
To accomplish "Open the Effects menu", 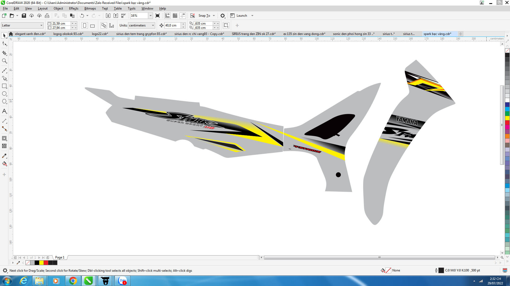I will pyautogui.click(x=74, y=8).
